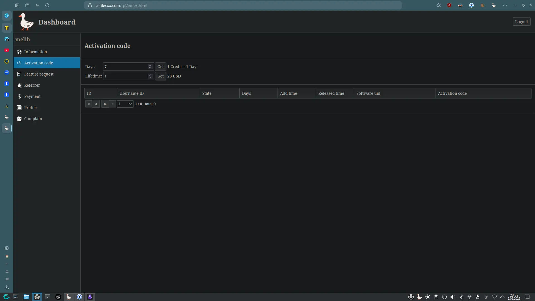Click the Logout button
This screenshot has height=301, width=535.
point(521,22)
